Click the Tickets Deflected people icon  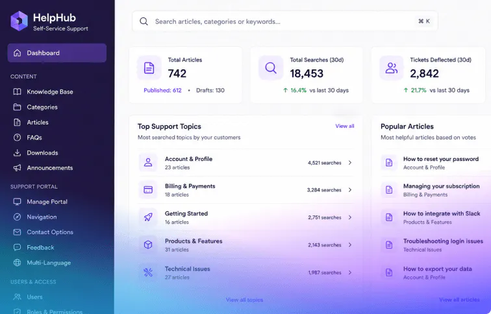click(x=392, y=68)
